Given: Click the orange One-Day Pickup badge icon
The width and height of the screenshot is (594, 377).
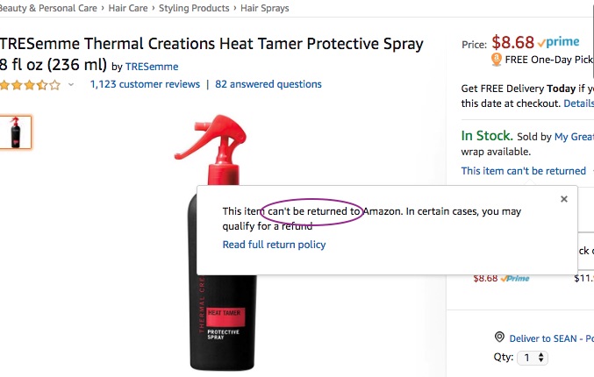Looking at the screenshot, I should click(497, 60).
